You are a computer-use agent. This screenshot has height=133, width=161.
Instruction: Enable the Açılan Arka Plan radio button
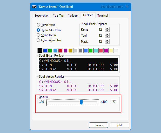click(x=38, y=40)
